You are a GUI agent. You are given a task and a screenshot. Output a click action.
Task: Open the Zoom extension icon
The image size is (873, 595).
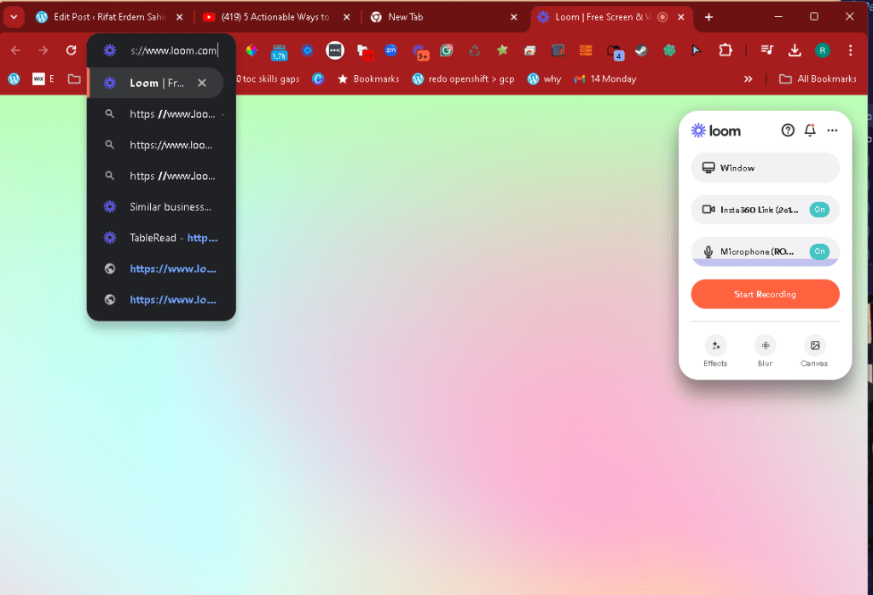pos(390,50)
